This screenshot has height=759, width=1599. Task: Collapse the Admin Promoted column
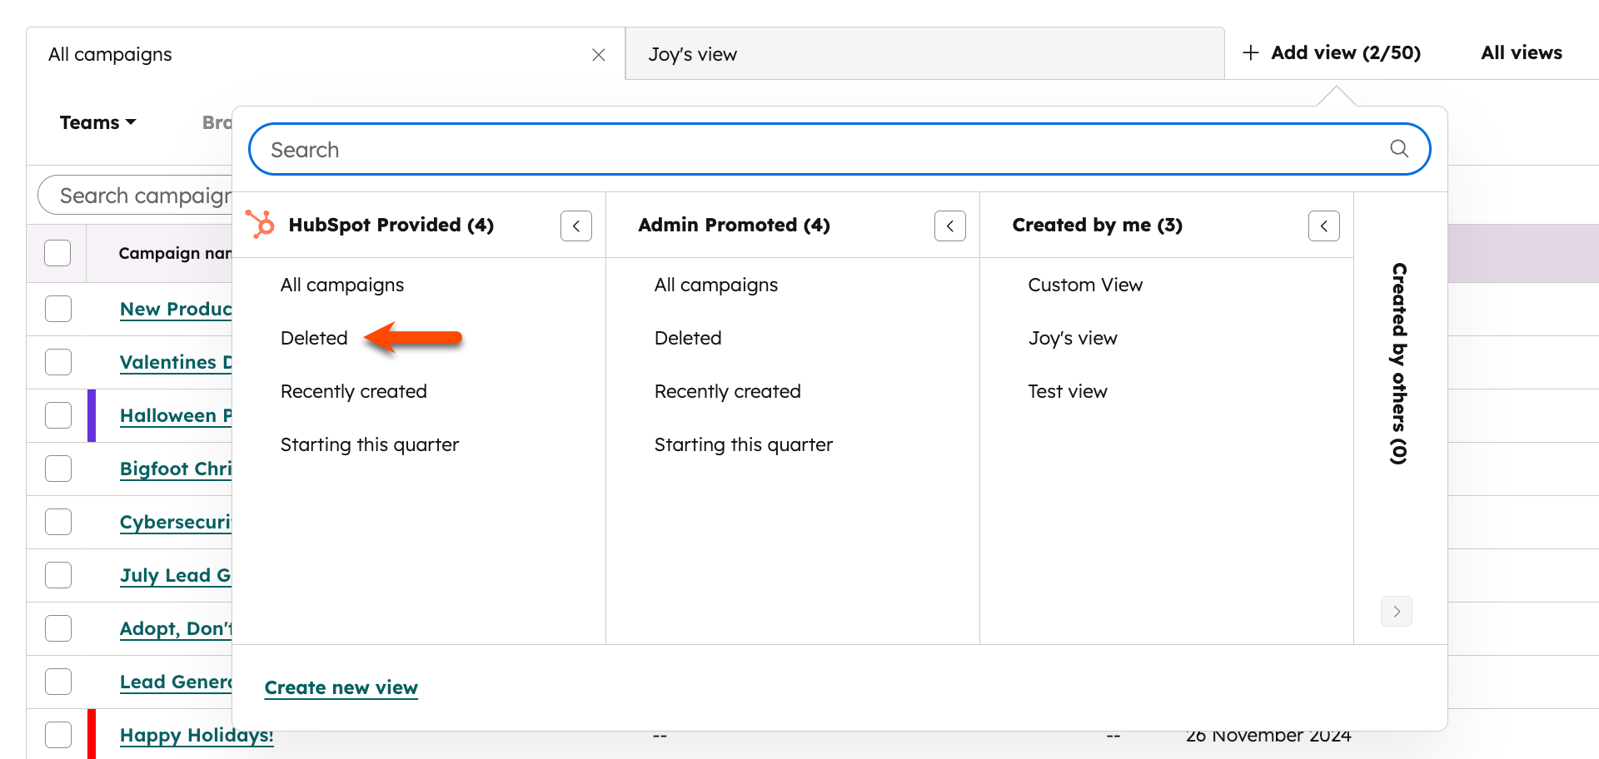coord(949,226)
